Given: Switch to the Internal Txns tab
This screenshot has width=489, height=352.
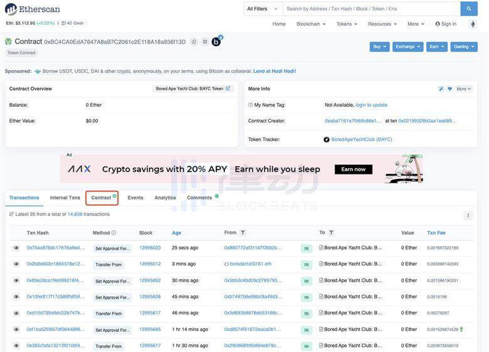Looking at the screenshot, I should pyautogui.click(x=65, y=198).
